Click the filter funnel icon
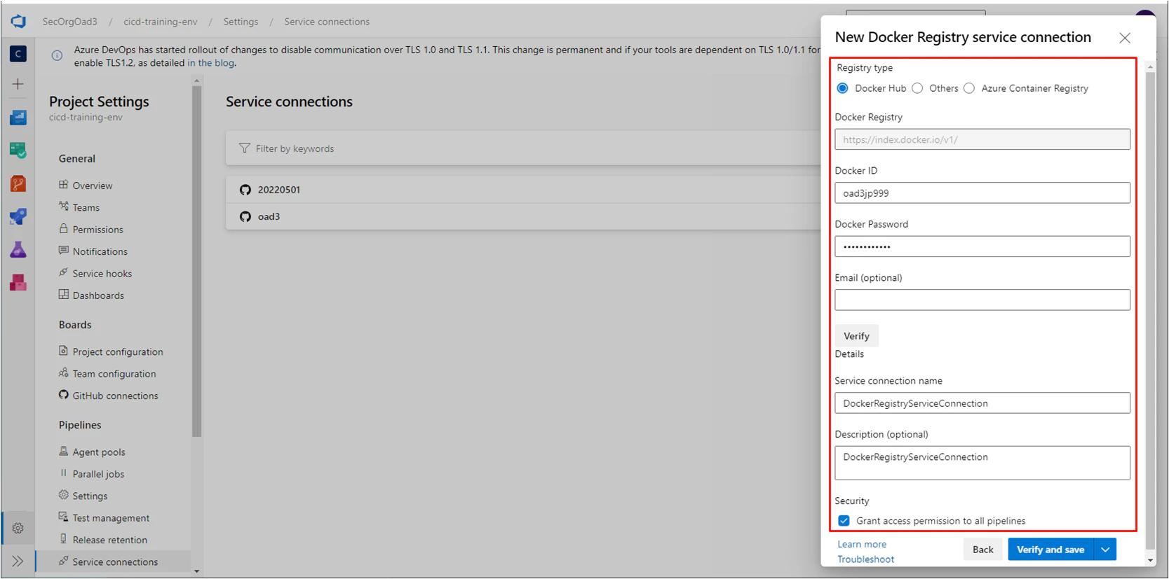 point(244,148)
